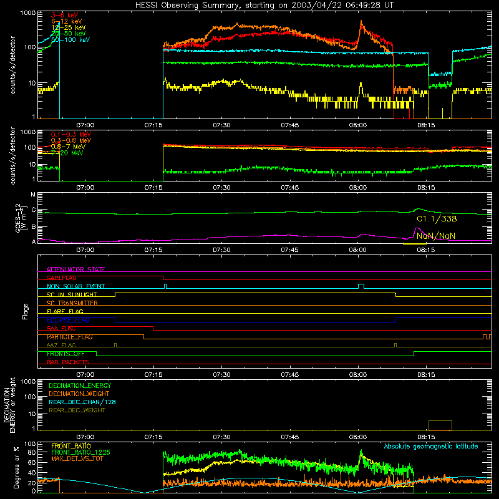Click the 08:15 tick label under GOES panel
Viewport: 499px width, 499px height.
[x=426, y=250]
